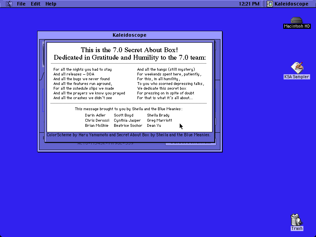The height and width of the screenshot is (237, 316).
Task: Click the line "We dedicate this secret box"
Action: 162,88
